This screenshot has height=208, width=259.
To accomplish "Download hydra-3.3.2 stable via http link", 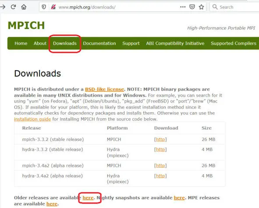I will (160, 150).
